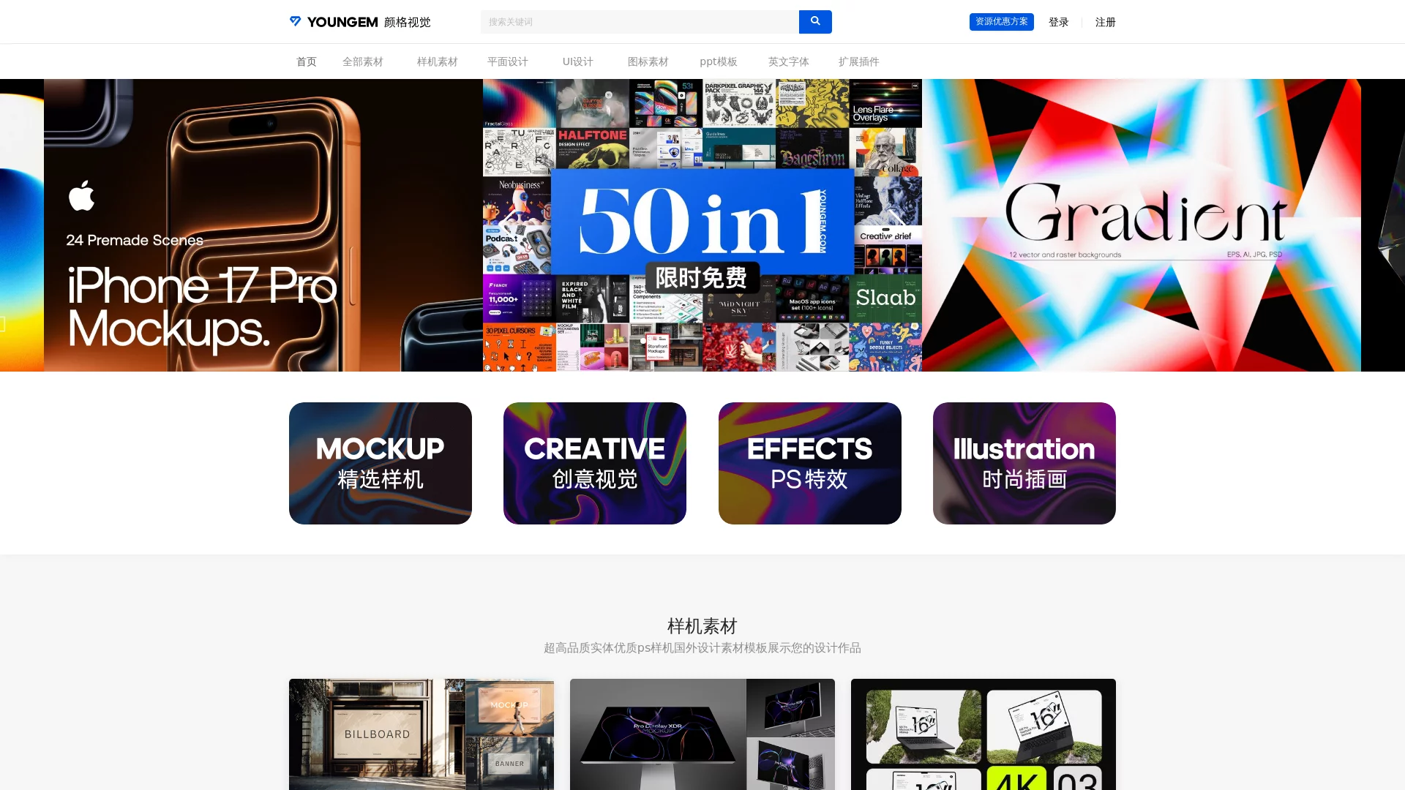Open the 扩展插件 menu item

[x=858, y=61]
